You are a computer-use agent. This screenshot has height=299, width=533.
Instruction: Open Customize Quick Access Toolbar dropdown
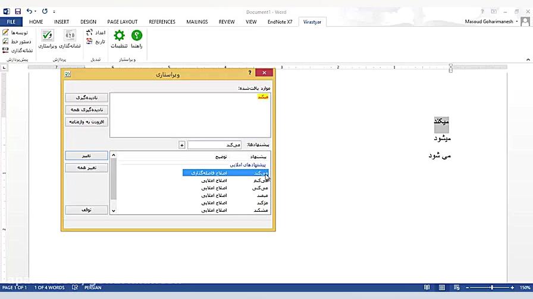[54, 12]
